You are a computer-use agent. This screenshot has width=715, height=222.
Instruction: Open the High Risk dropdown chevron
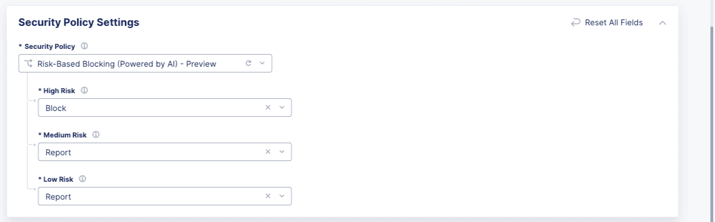tap(281, 108)
